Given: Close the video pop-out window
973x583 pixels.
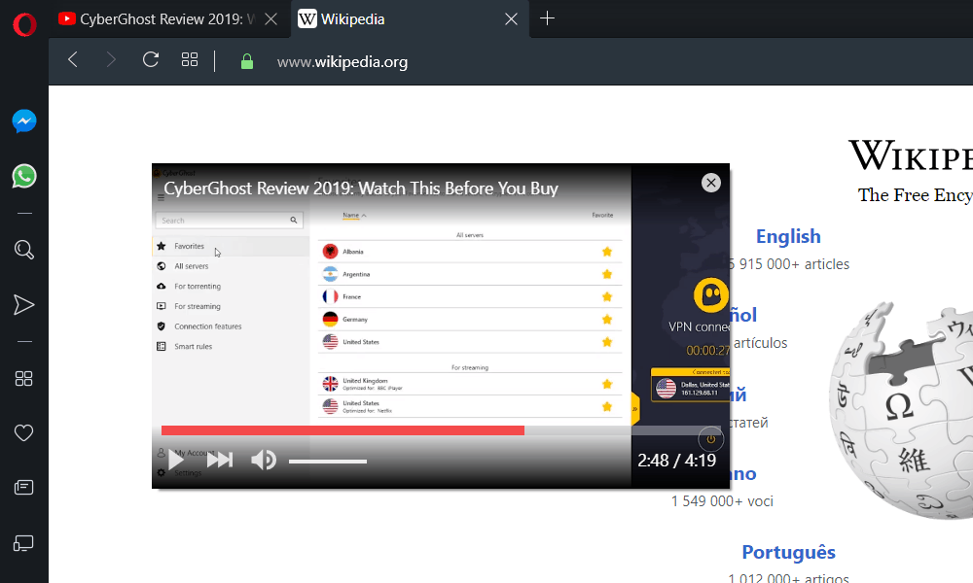Looking at the screenshot, I should (x=711, y=183).
